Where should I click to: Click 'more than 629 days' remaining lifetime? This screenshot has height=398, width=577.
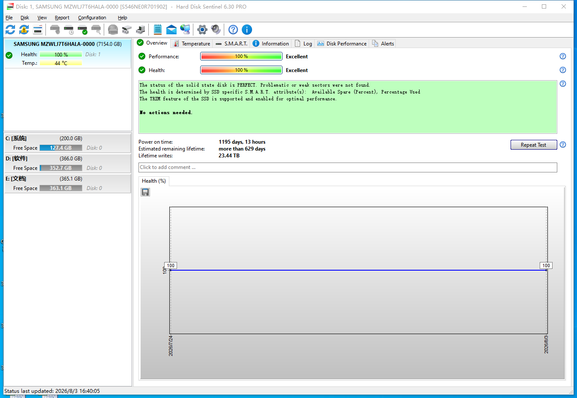pyautogui.click(x=242, y=149)
